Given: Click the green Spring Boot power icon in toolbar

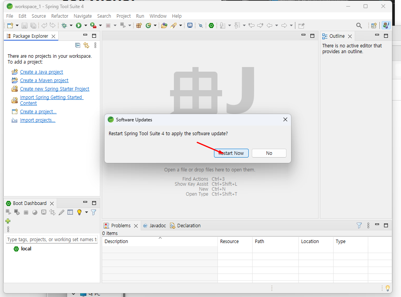Looking at the screenshot, I should coord(211,25).
